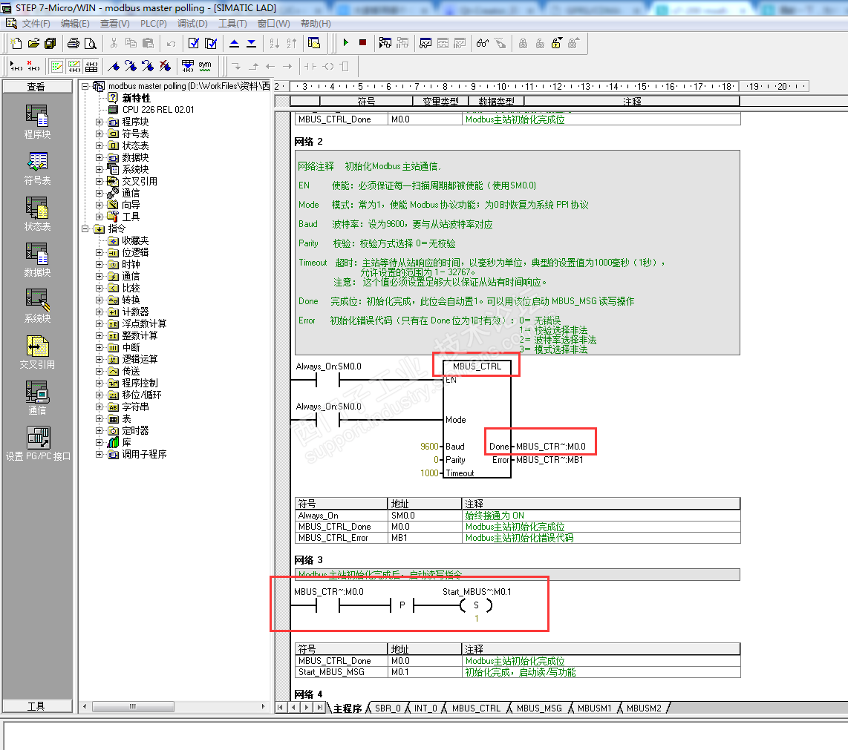
Task: Open options window icon in toolbar
Action: coord(313,43)
